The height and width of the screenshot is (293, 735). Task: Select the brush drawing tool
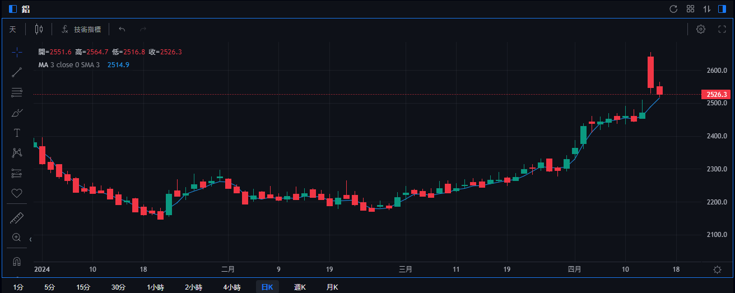(17, 113)
